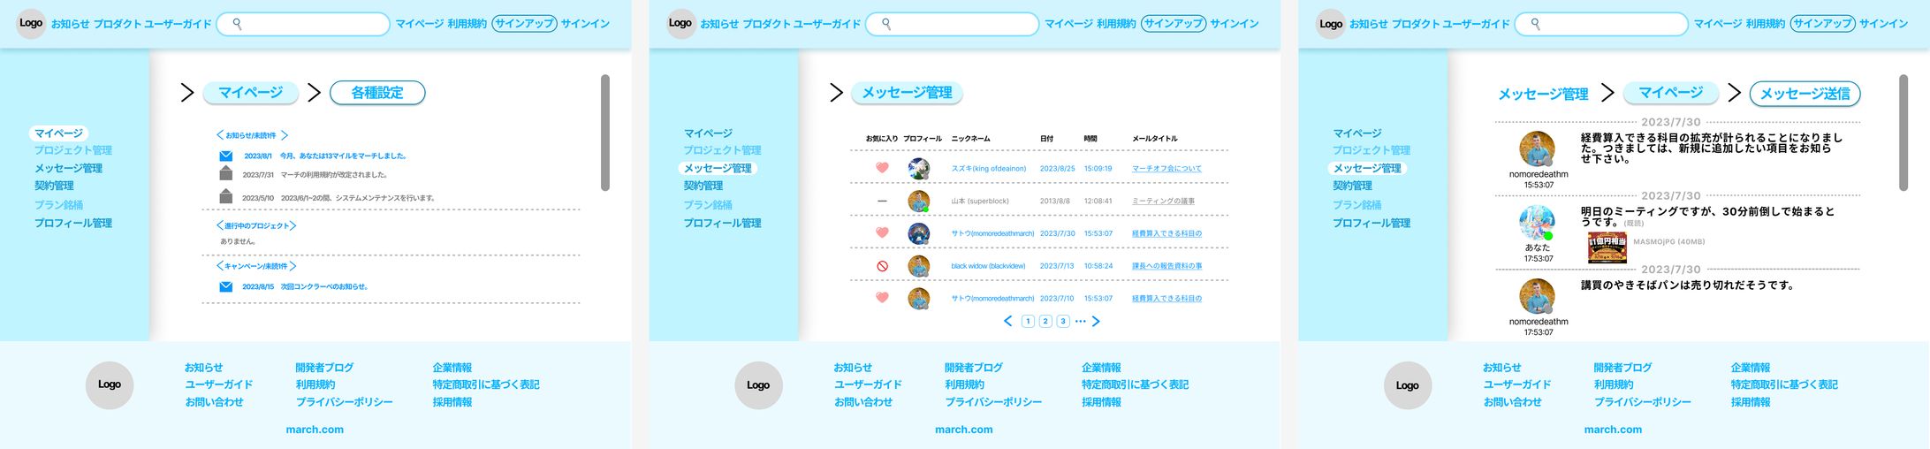Viewport: 1930px width, 449px height.
Task: Open the read mail icon dated 2023/5/10
Action: pos(226,196)
